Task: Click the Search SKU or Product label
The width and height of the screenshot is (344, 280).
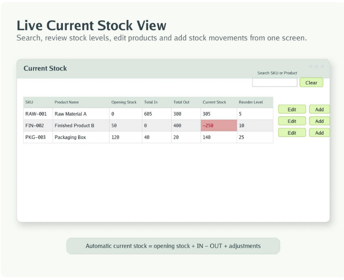Action: (x=277, y=73)
